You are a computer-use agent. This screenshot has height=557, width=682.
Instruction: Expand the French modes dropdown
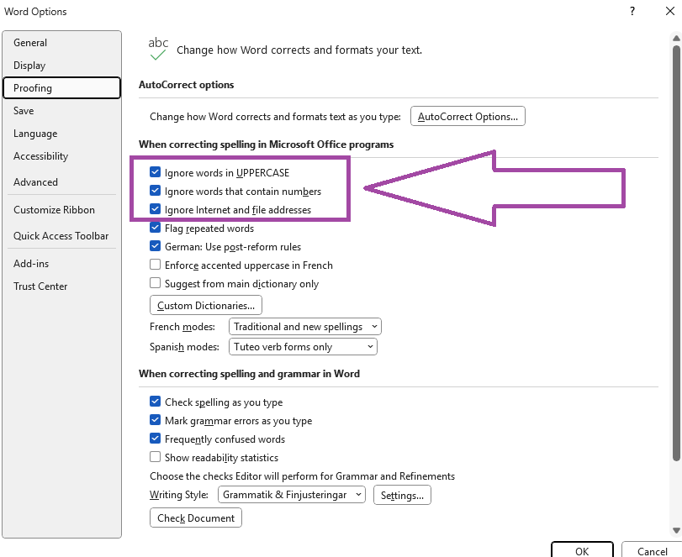pyautogui.click(x=305, y=327)
